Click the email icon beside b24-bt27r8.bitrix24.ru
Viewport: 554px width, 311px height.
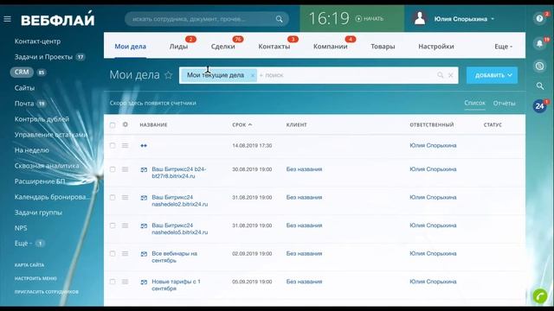[x=144, y=169]
